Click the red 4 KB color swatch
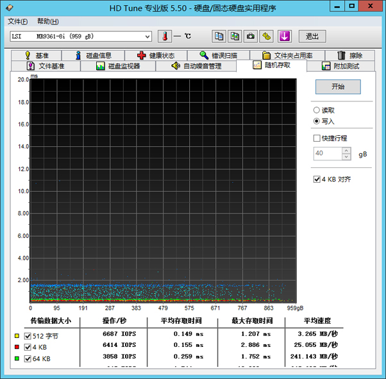Viewport: 386px width, 379px height. pos(17,347)
